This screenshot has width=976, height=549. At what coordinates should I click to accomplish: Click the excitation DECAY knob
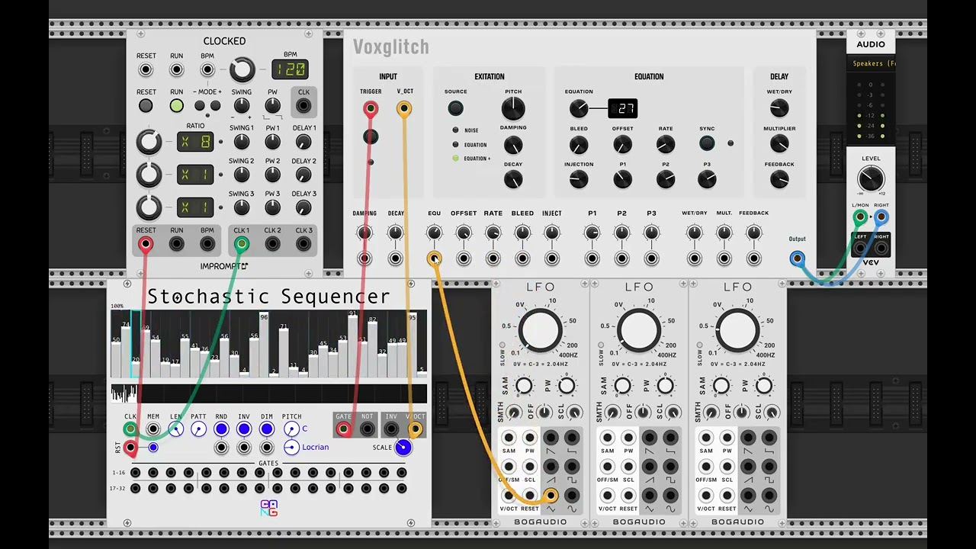[513, 180]
